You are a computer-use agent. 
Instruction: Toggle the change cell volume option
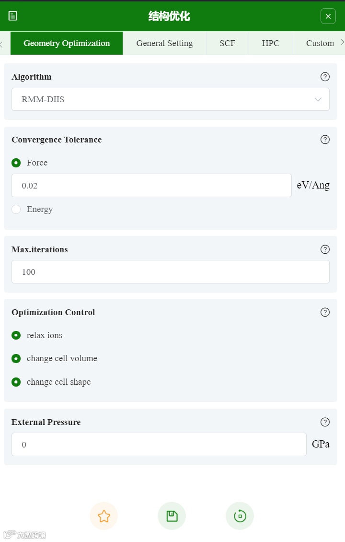click(x=16, y=358)
